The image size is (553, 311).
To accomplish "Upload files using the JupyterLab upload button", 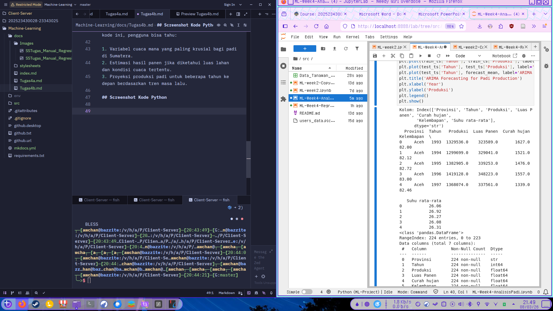I will 334,49.
